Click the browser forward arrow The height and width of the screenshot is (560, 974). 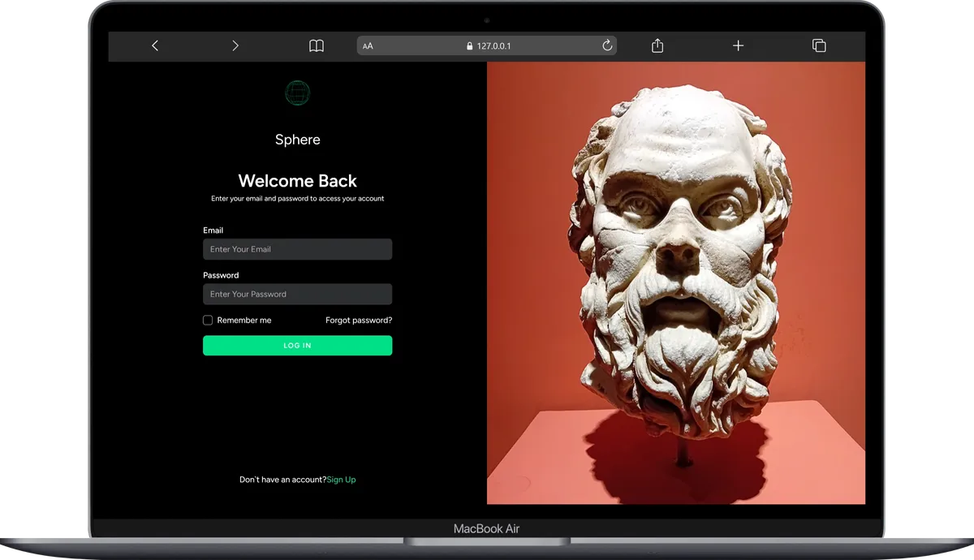click(235, 46)
